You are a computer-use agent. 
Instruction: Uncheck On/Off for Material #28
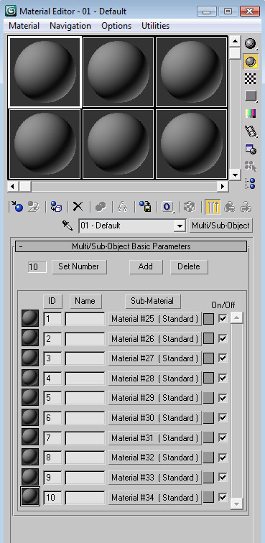(x=223, y=378)
